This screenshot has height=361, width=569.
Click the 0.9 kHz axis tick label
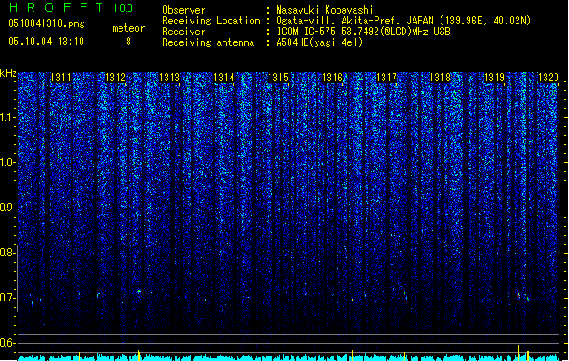tap(7, 208)
